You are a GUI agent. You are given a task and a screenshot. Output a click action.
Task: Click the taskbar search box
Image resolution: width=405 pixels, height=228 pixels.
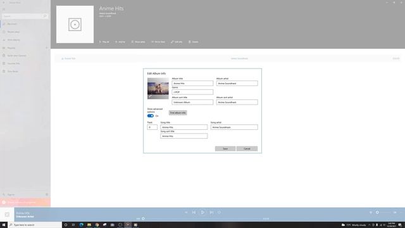coord(35,225)
